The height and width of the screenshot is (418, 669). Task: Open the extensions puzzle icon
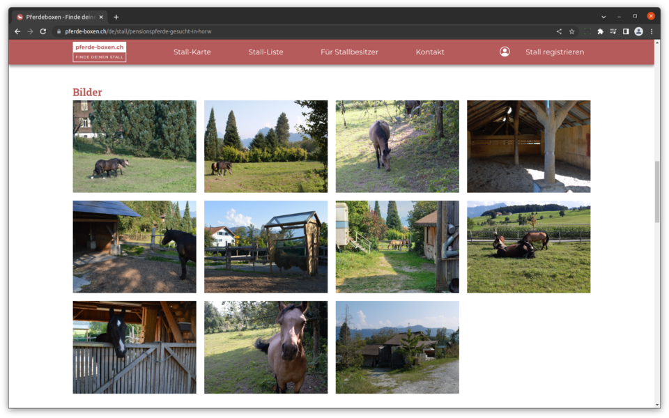(600, 31)
